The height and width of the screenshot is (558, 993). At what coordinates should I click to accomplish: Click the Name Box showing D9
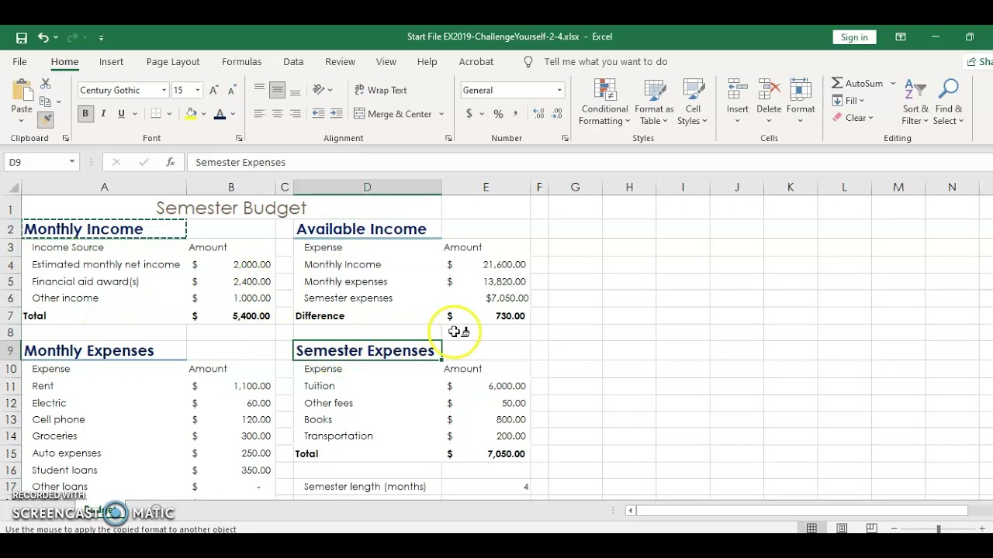coord(42,162)
